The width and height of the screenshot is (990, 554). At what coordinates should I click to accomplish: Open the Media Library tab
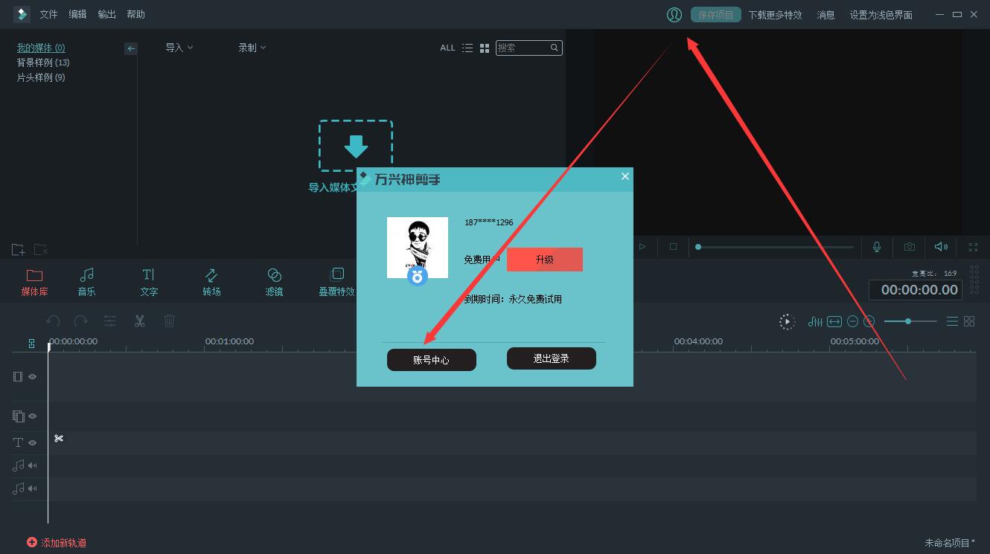[34, 283]
